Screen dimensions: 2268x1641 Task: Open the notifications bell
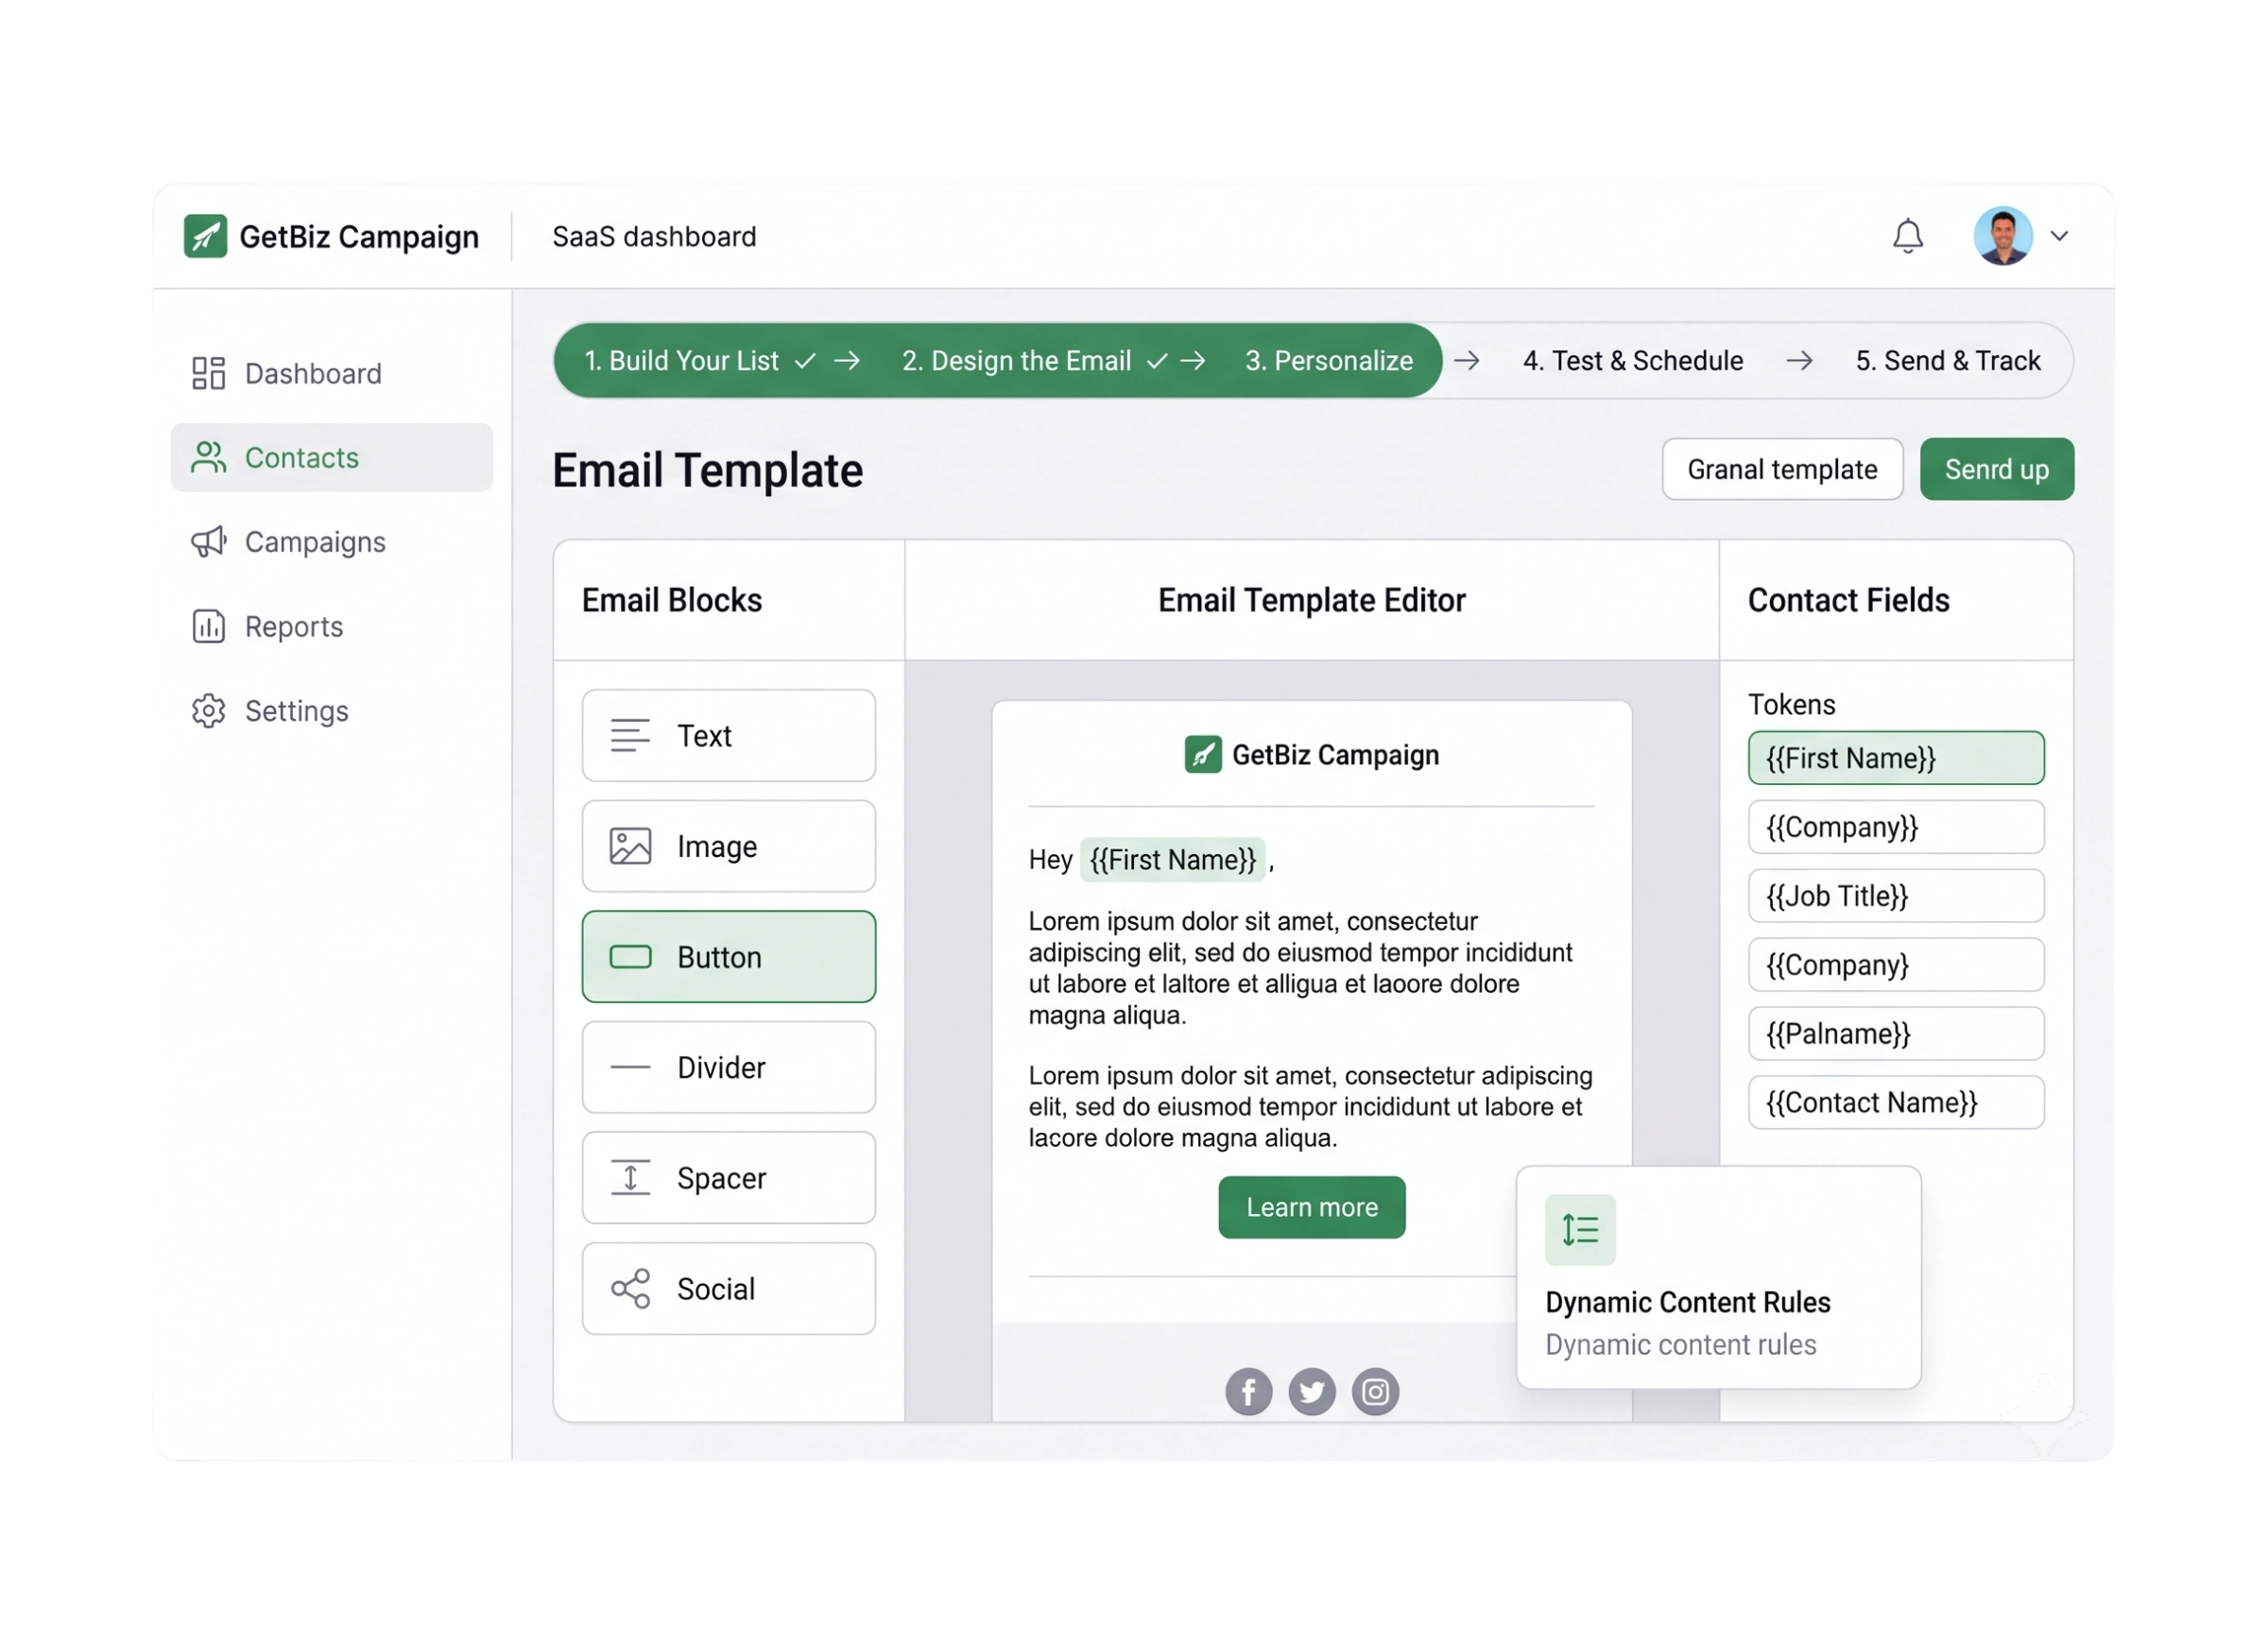click(x=1907, y=236)
